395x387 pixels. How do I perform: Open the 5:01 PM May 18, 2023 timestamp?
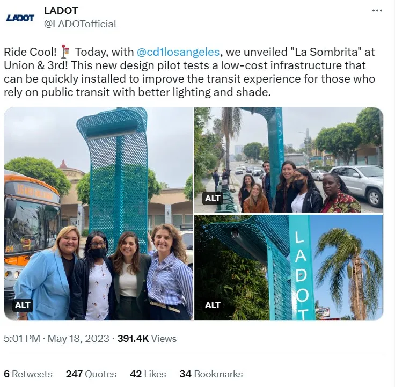(56, 338)
